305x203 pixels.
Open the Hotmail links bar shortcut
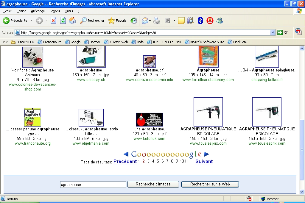pyautogui.click(x=92, y=42)
